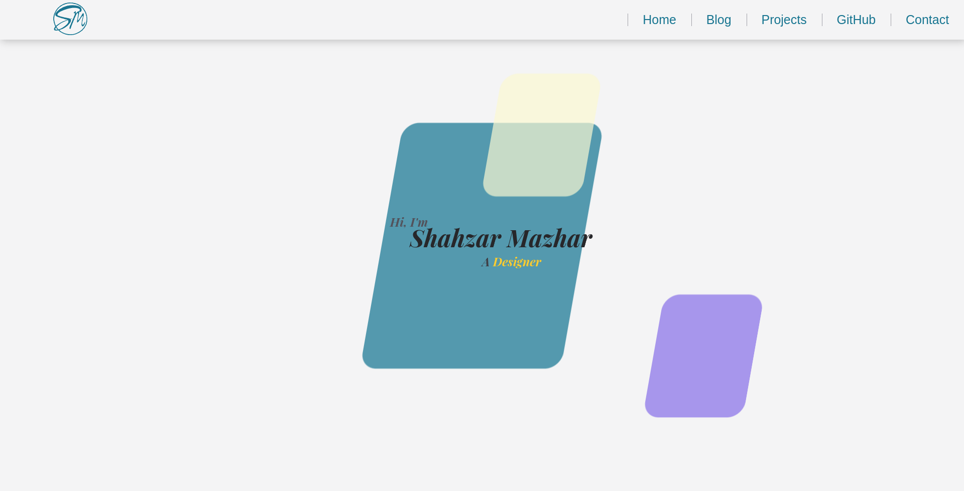Go to the Blog page
Image resolution: width=964 pixels, height=491 pixels.
click(718, 20)
